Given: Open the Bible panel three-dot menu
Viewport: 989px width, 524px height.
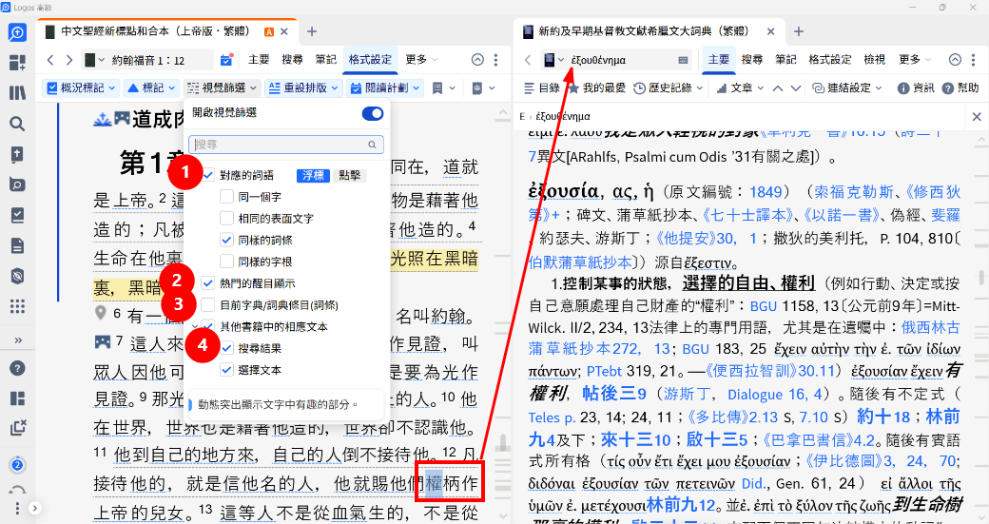Looking at the screenshot, I should [x=495, y=60].
